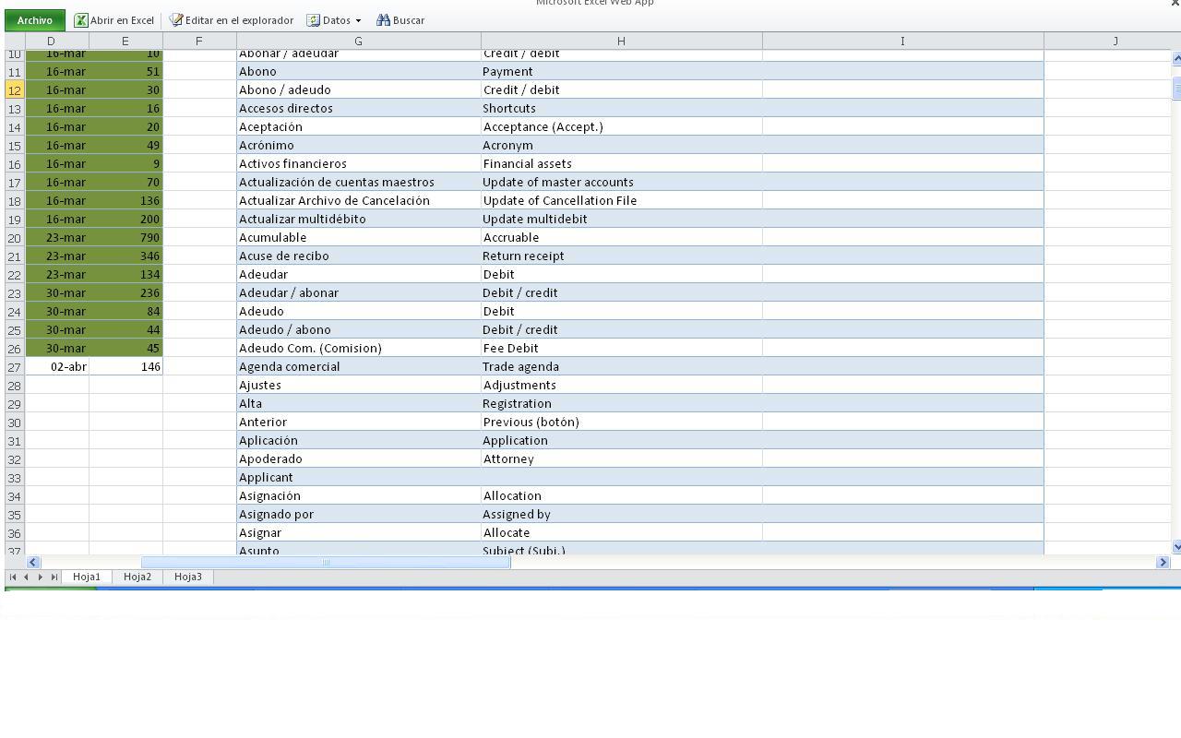1181x738 pixels.
Task: Click value cell '146' in row 27
Action: (125, 366)
